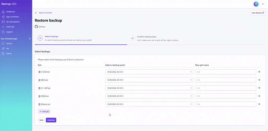
Task: Click the K-2SO.txt gist name
Action: 45,72
